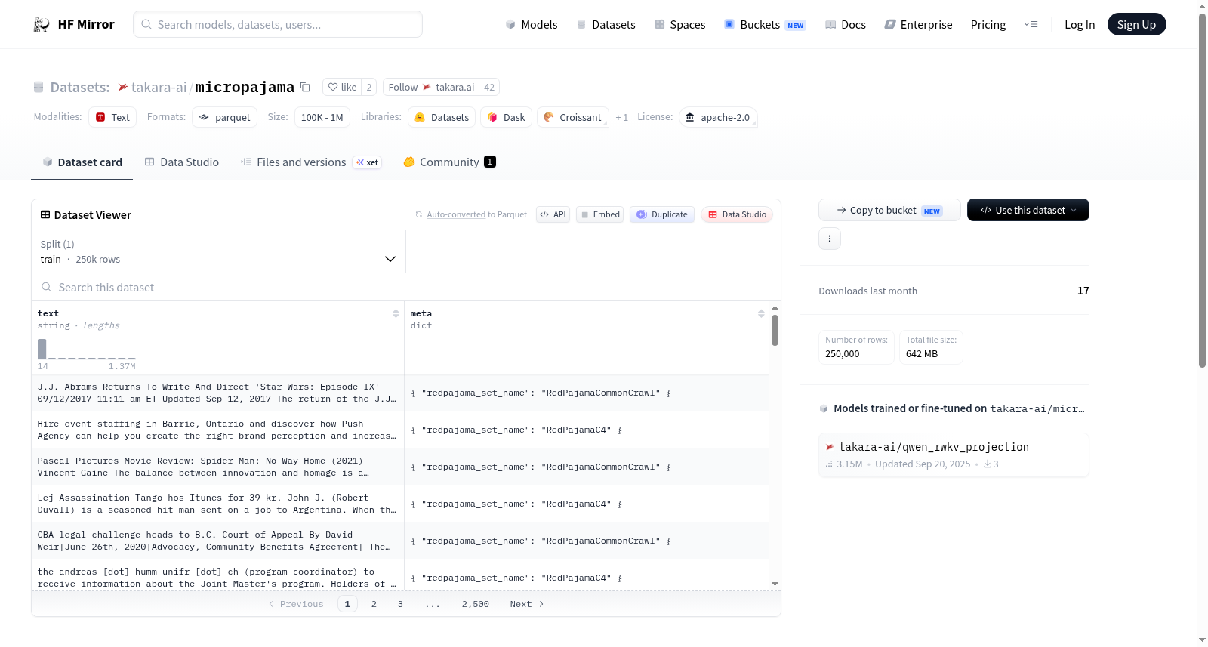Jump to page 2,500
The image size is (1208, 647).
tap(476, 604)
